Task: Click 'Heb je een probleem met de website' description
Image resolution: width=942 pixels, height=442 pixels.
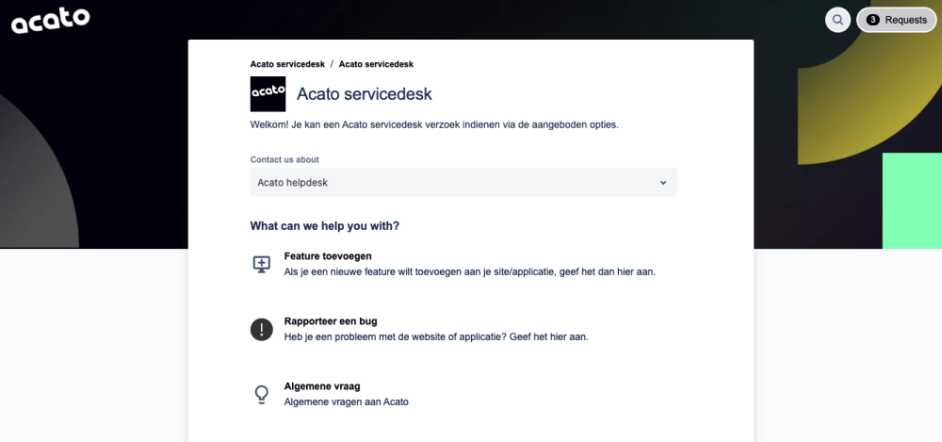Action: pos(436,336)
